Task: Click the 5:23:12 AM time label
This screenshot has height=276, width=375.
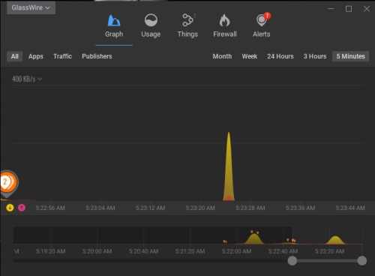Action: pos(150,208)
